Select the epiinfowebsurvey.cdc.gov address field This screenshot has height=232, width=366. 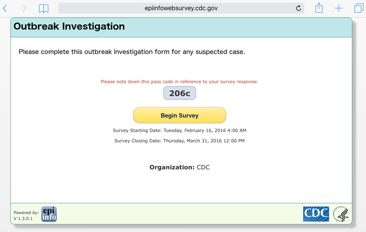point(181,8)
